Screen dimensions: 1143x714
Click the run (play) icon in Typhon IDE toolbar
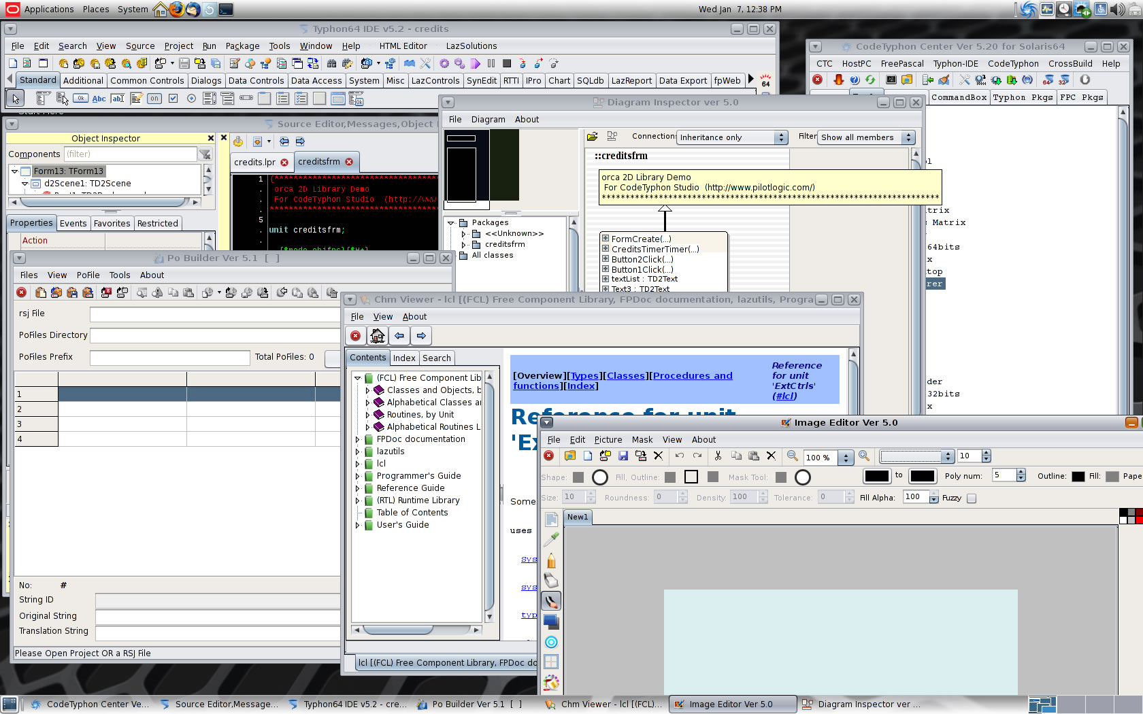click(x=476, y=63)
